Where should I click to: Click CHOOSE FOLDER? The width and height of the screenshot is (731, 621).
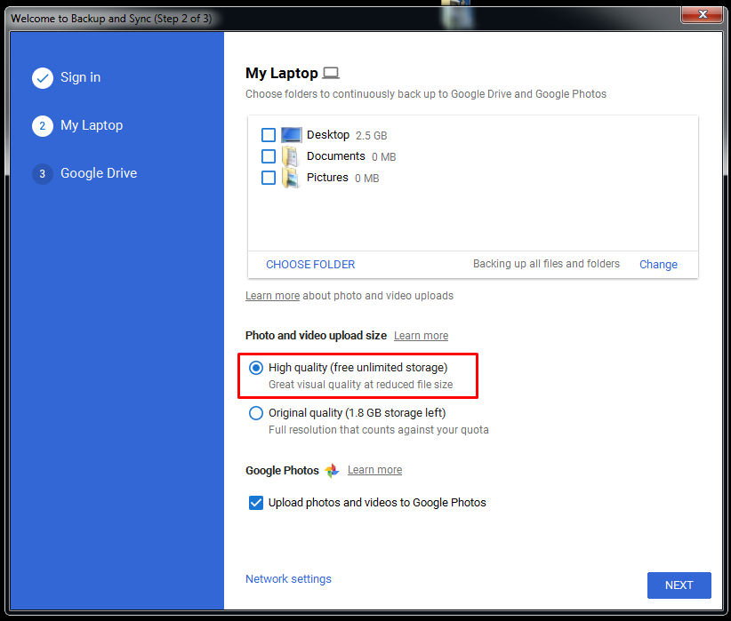(310, 265)
